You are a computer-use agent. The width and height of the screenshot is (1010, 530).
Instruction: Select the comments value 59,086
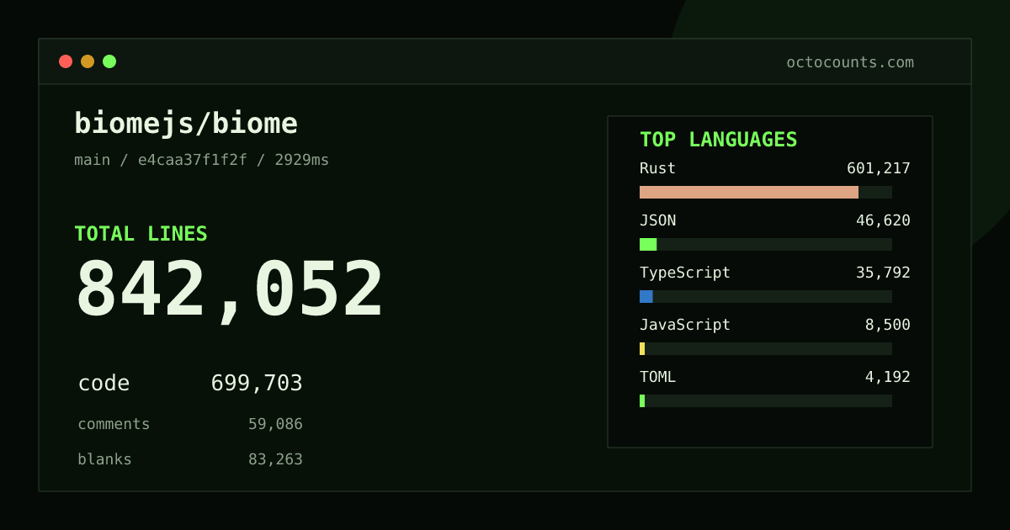coord(275,424)
